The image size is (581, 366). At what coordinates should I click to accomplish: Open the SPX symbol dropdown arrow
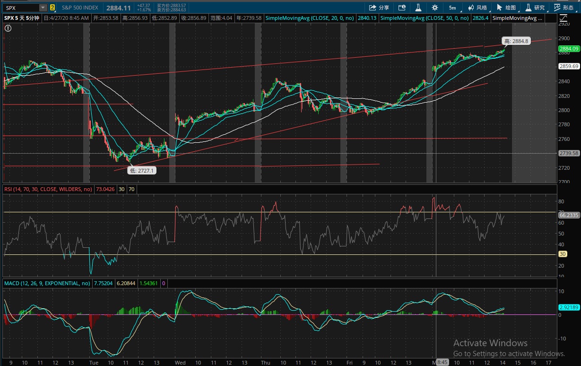coord(43,8)
